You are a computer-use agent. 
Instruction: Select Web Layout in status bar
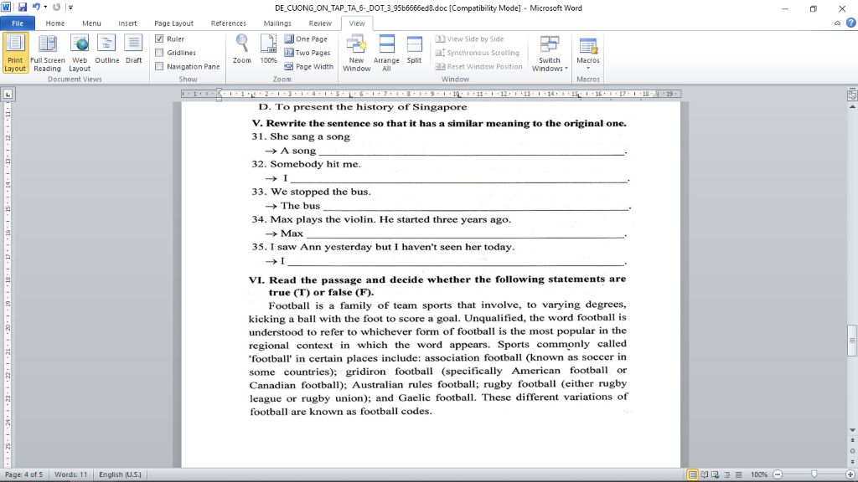pyautogui.click(x=716, y=474)
